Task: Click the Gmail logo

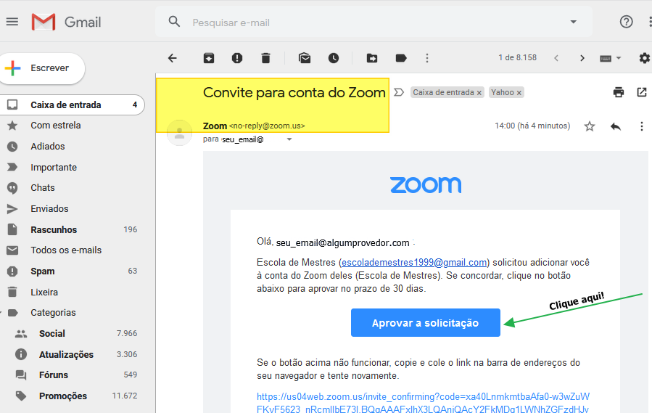Action: point(66,22)
